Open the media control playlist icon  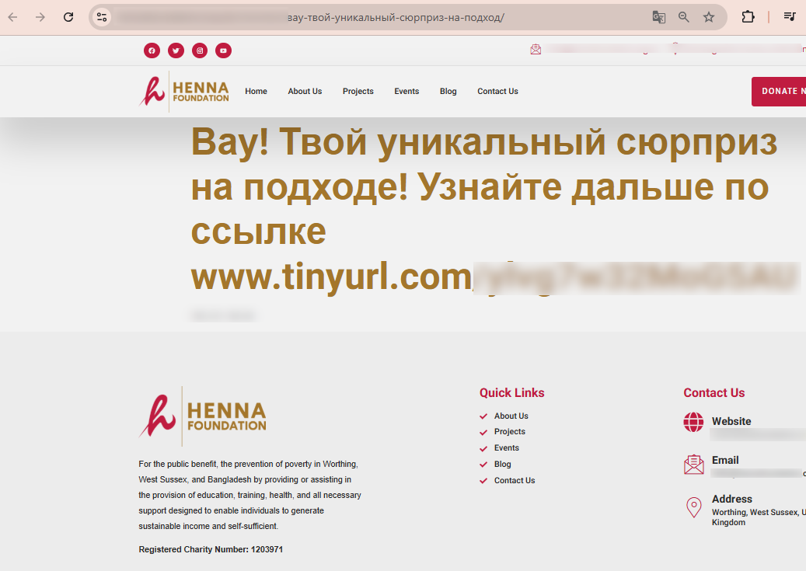[x=789, y=17]
